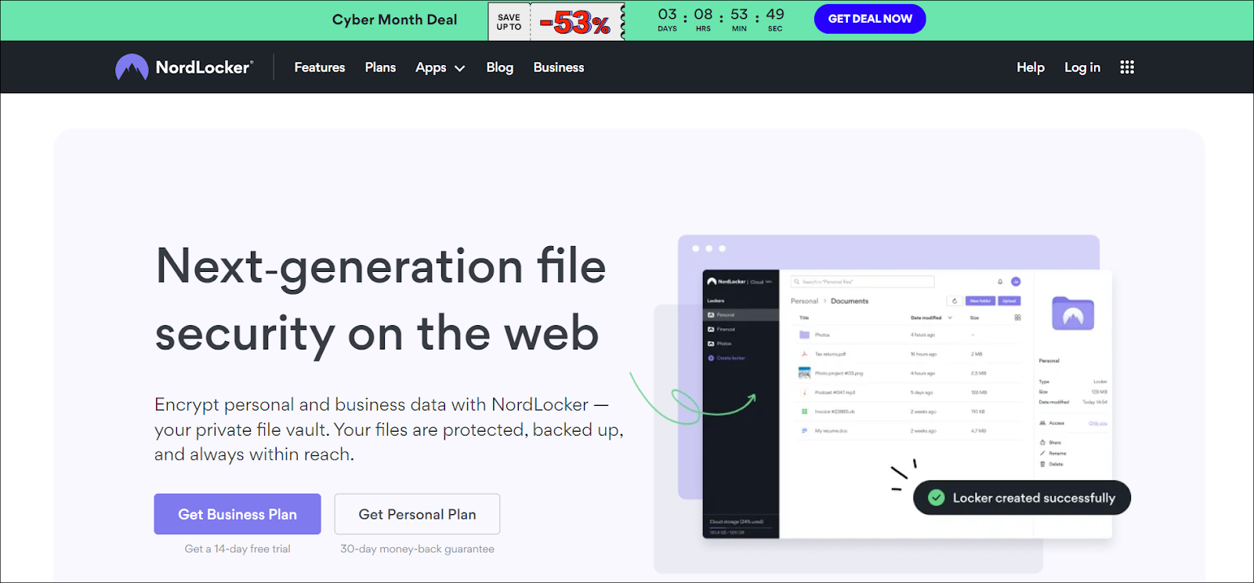The width and height of the screenshot is (1254, 583).
Task: Click Log in
Action: click(1082, 67)
